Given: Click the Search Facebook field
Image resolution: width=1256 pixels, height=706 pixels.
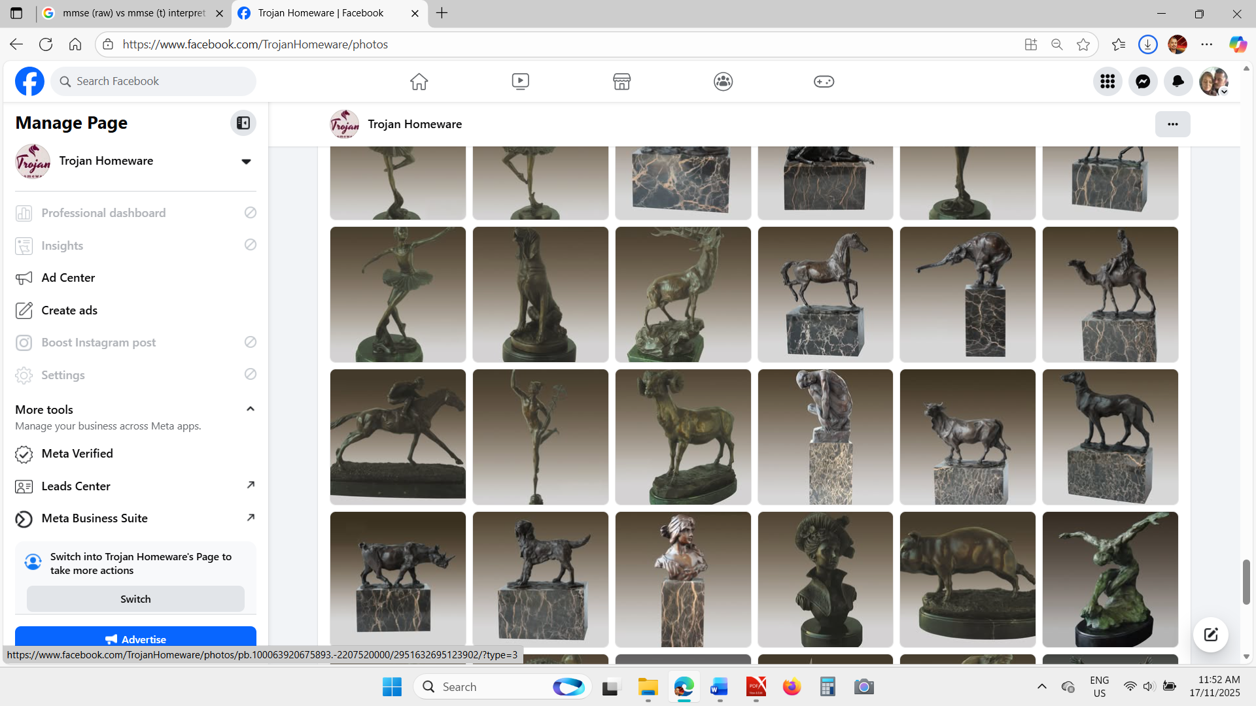Looking at the screenshot, I should click(154, 81).
